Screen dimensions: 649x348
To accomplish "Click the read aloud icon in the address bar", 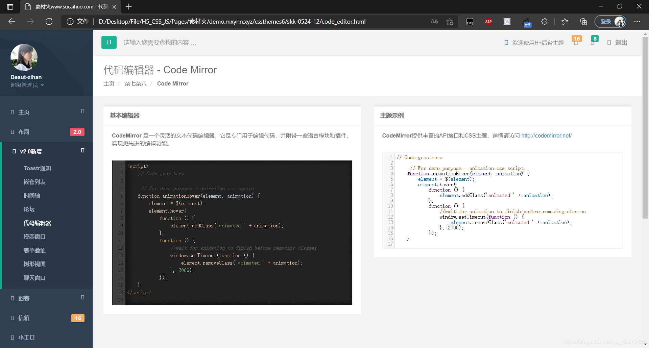I will tap(434, 22).
